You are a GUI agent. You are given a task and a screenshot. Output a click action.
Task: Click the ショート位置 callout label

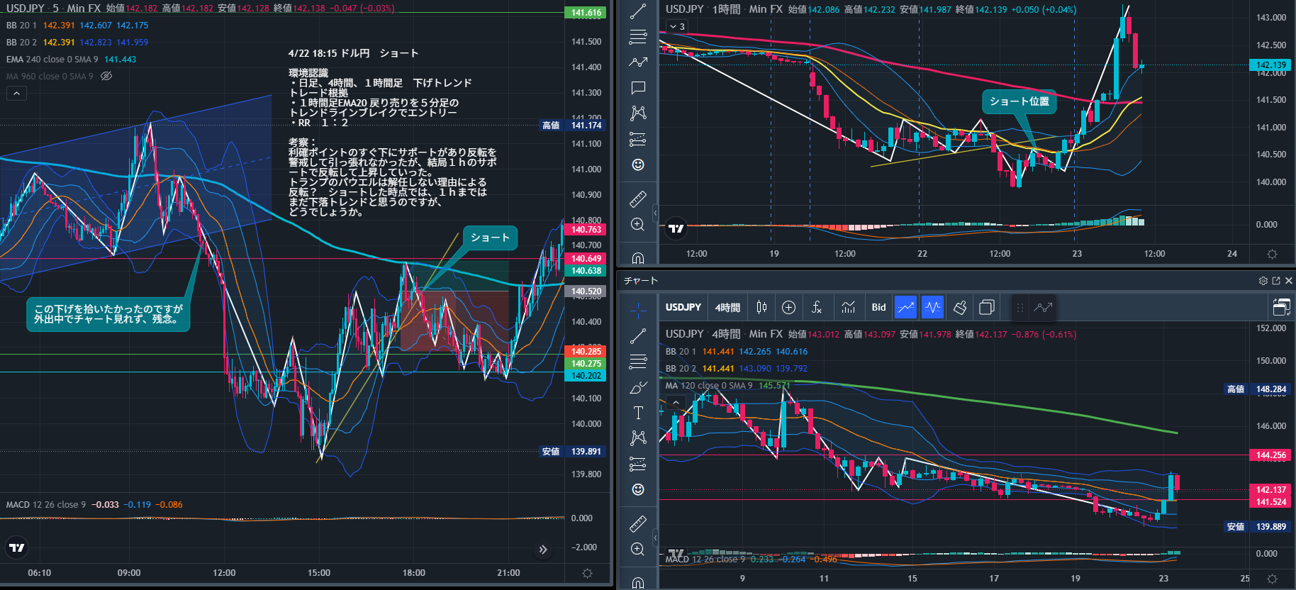click(1019, 101)
